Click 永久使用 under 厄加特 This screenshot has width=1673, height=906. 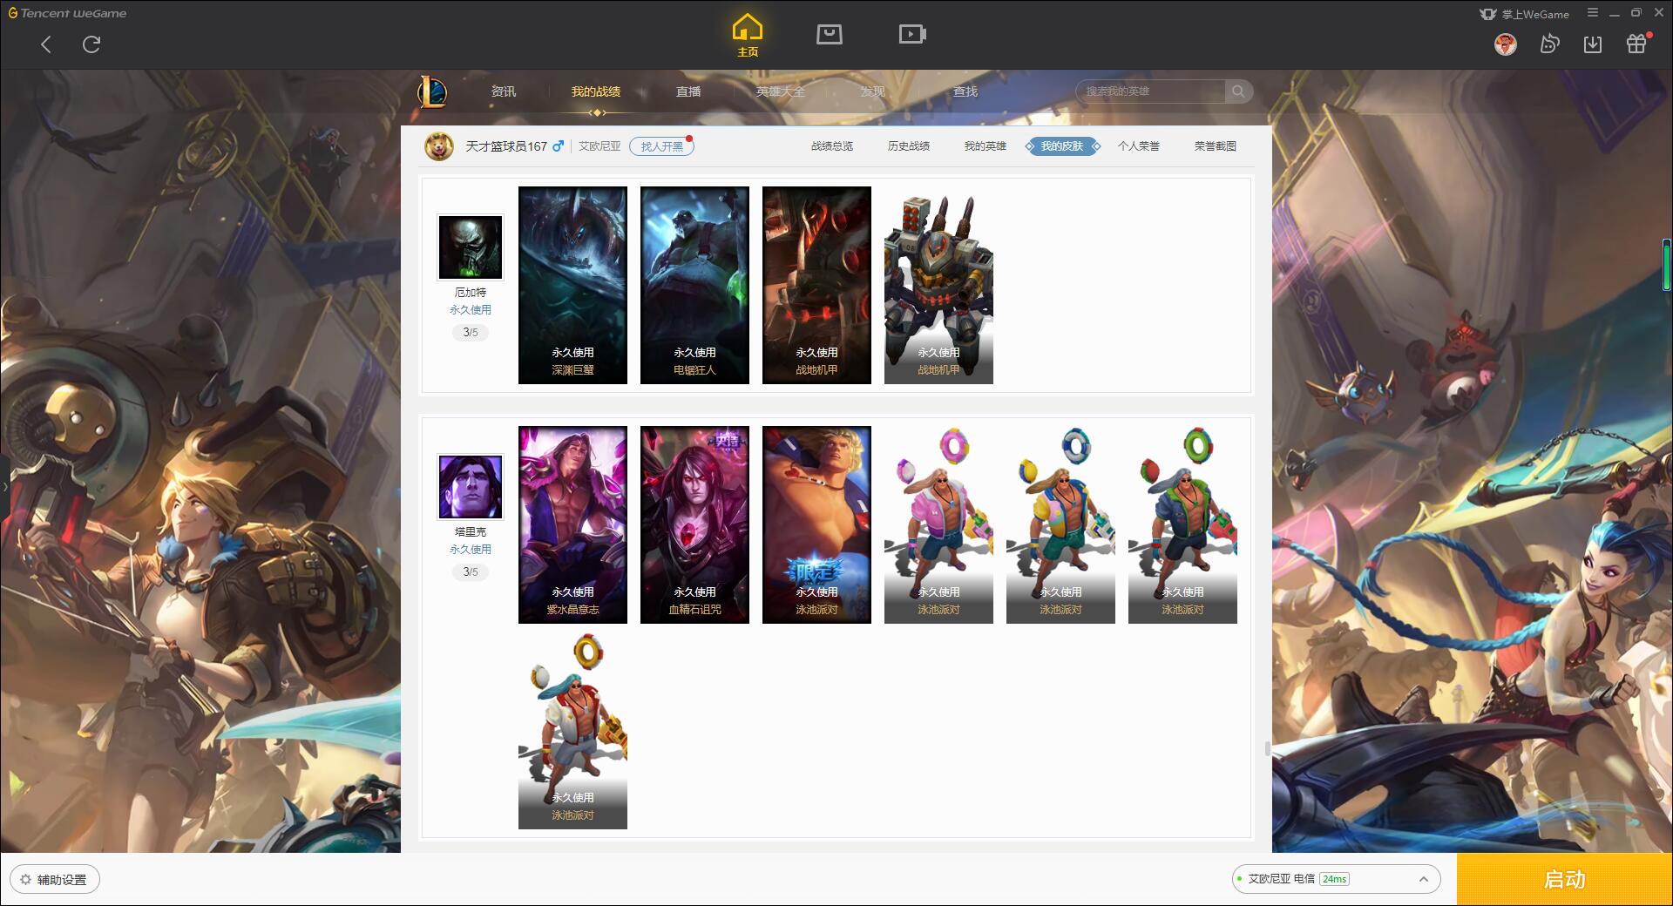[471, 310]
